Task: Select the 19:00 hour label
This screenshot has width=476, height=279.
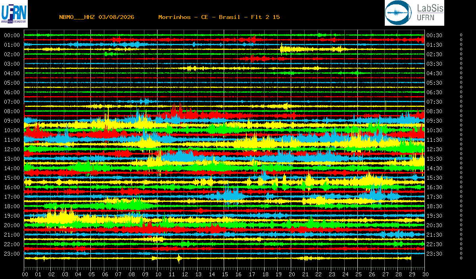Action: [12, 216]
